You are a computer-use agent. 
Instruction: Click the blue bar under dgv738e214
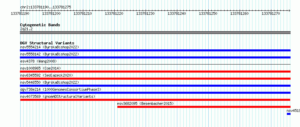(x=155, y=93)
